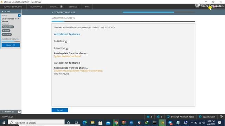This screenshot has width=225, height=126.
Task: Click the edit pencil icon on Port 1 device
Action: coord(19,15)
